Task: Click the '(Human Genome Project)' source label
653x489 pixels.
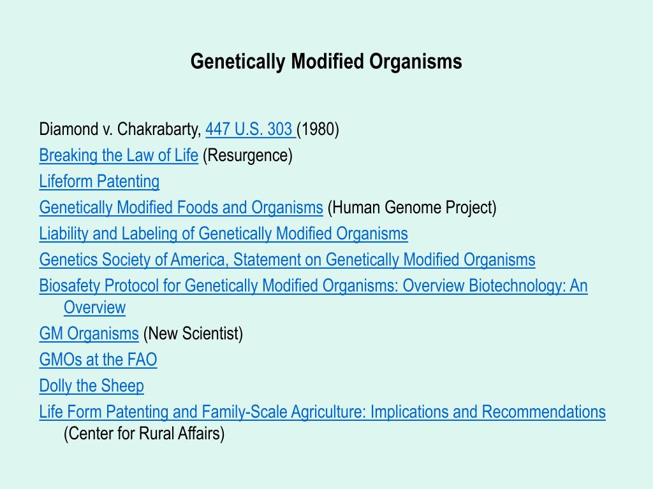Action: [413, 208]
